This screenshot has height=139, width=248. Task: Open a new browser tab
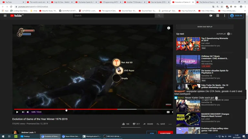(222, 2)
